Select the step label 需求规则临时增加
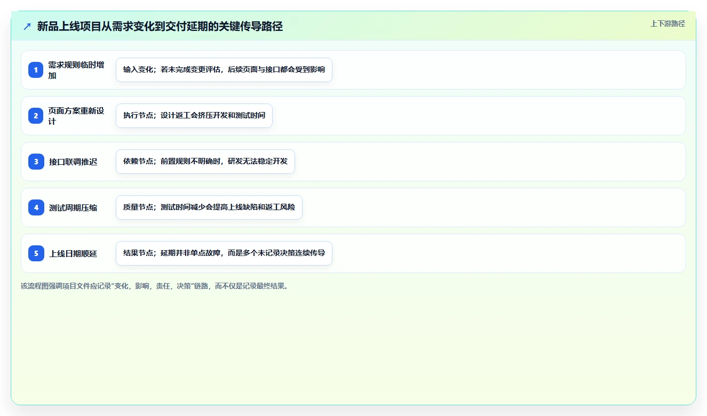Viewport: 707px width, 416px height. coord(76,70)
